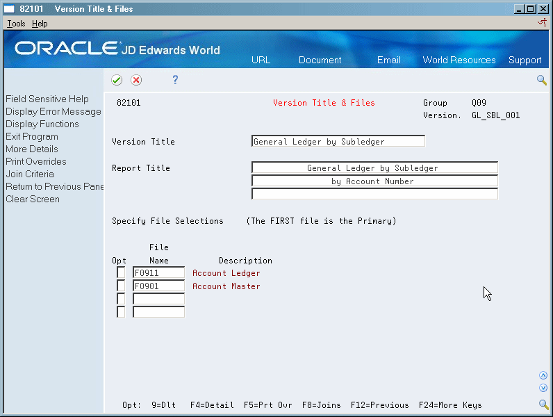This screenshot has width=553, height=417.
Task: Open the Document header link
Action: [320, 60]
